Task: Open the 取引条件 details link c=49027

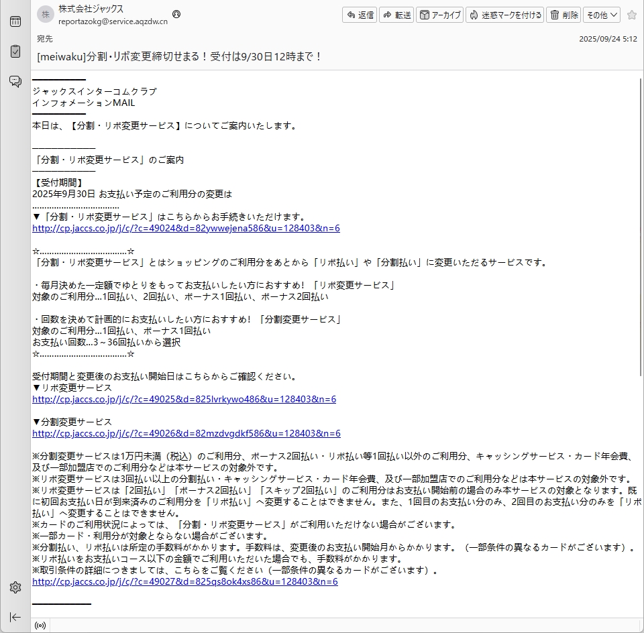Action: click(184, 581)
